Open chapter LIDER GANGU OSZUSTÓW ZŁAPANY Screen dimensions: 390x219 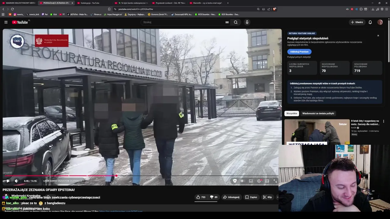(x=62, y=181)
